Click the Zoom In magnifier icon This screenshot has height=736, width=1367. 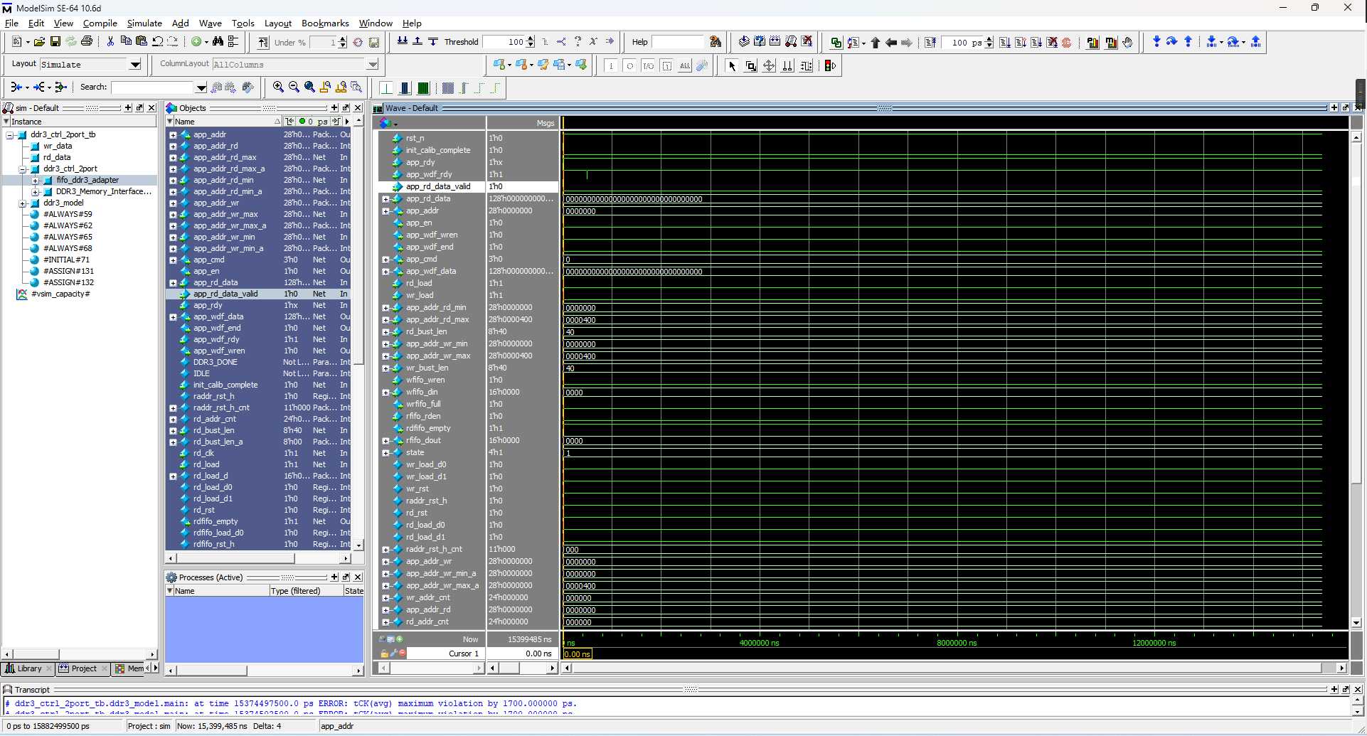tap(278, 87)
